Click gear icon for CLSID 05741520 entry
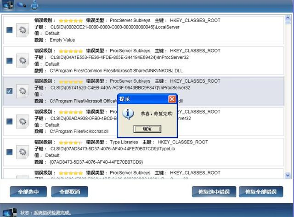The image size is (294, 217). [23, 91]
